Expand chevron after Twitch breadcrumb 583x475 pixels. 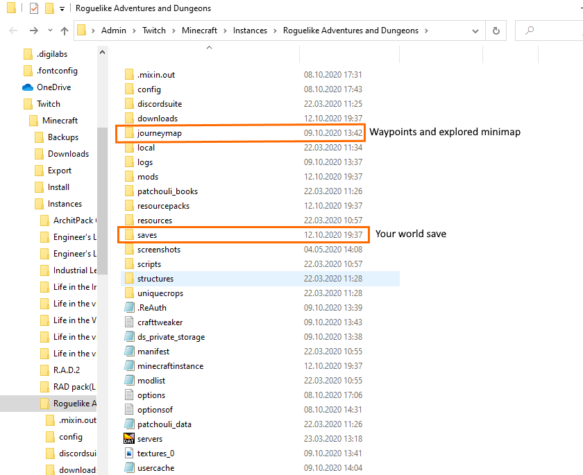coord(174,31)
